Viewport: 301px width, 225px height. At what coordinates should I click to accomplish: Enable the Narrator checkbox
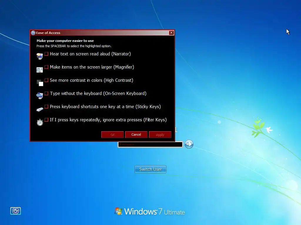pos(46,54)
